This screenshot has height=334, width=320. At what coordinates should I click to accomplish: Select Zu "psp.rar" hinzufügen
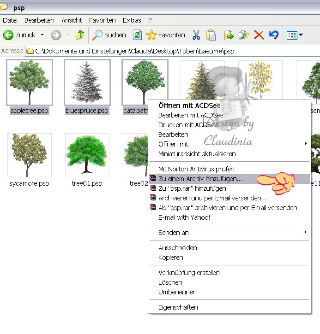229,188
